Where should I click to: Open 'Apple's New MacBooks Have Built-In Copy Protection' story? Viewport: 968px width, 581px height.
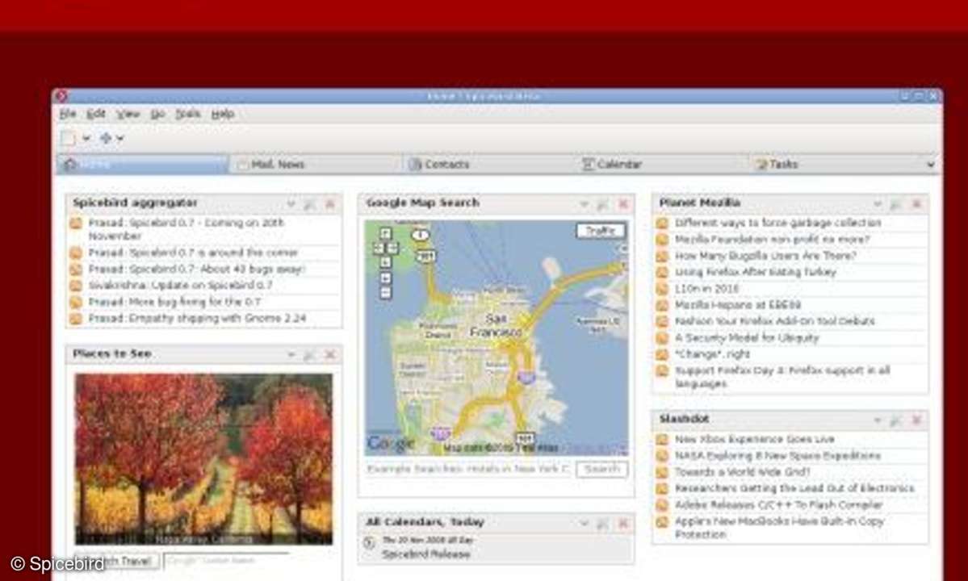(779, 528)
